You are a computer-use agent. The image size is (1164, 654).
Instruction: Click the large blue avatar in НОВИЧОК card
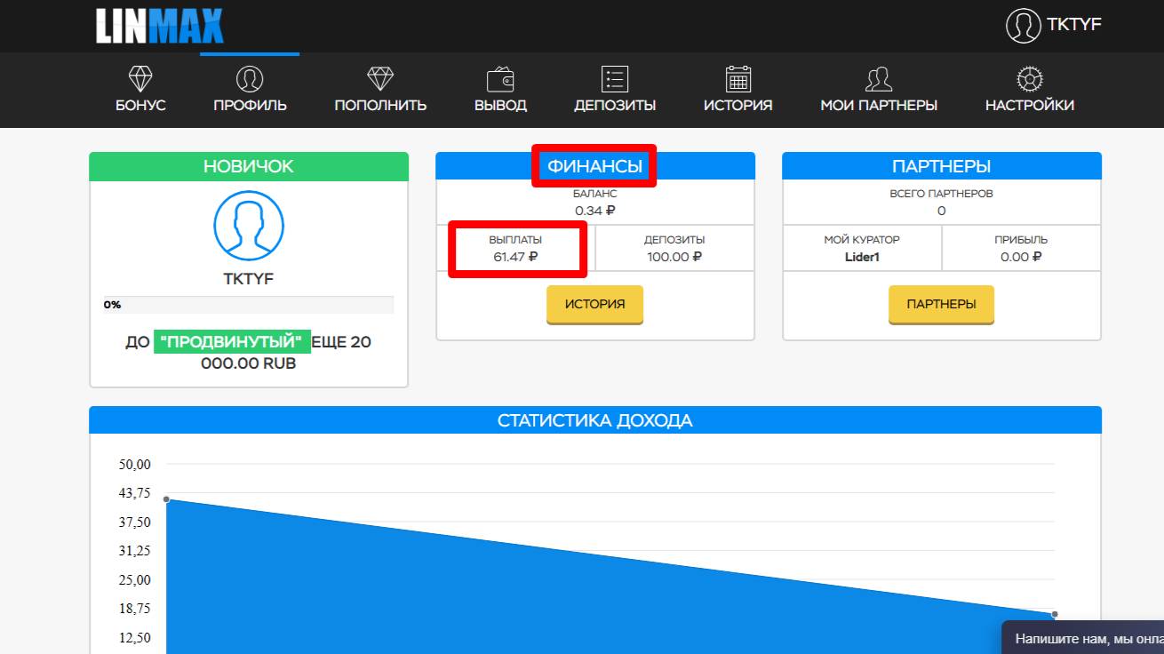click(249, 226)
